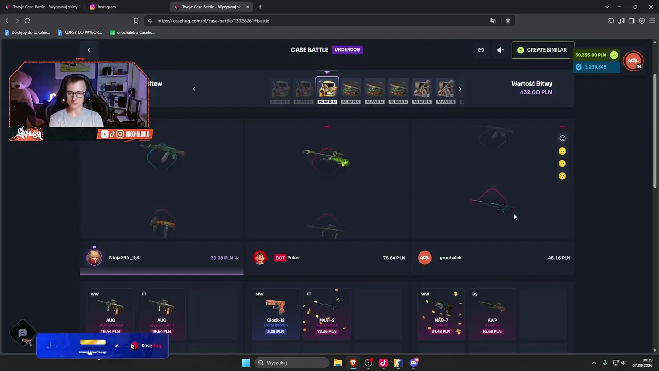Select the M4A1-S 72.36 PLN item card
The image size is (659, 371).
327,314
